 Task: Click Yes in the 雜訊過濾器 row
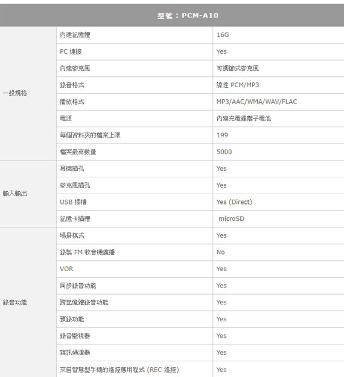coord(221,352)
